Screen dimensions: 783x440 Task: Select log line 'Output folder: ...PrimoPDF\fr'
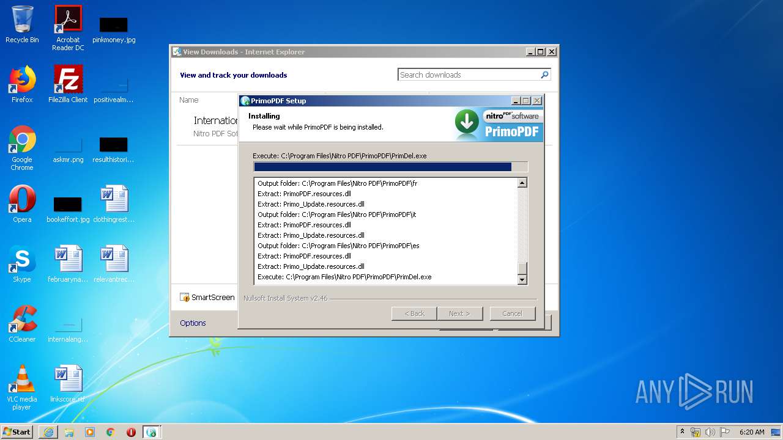[338, 183]
